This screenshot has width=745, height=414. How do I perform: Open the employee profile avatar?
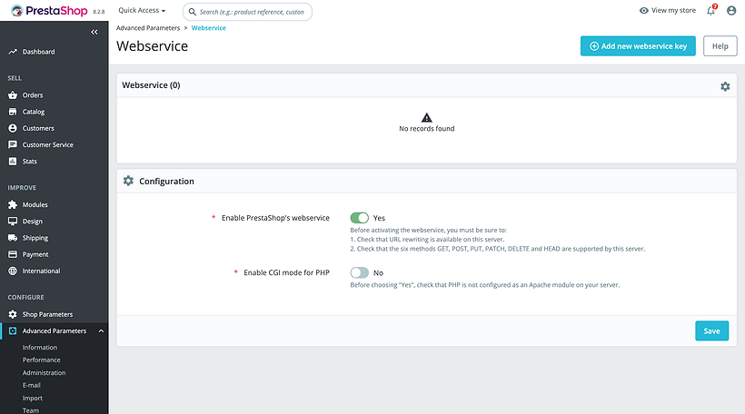[x=731, y=11]
